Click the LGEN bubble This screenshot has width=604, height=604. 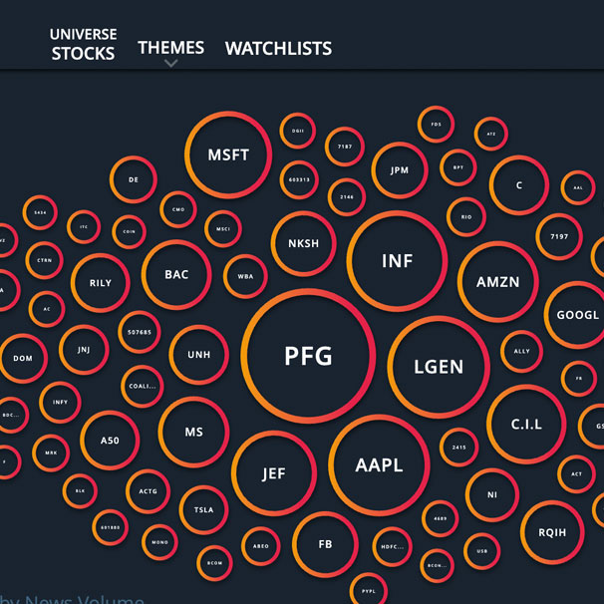pos(439,367)
